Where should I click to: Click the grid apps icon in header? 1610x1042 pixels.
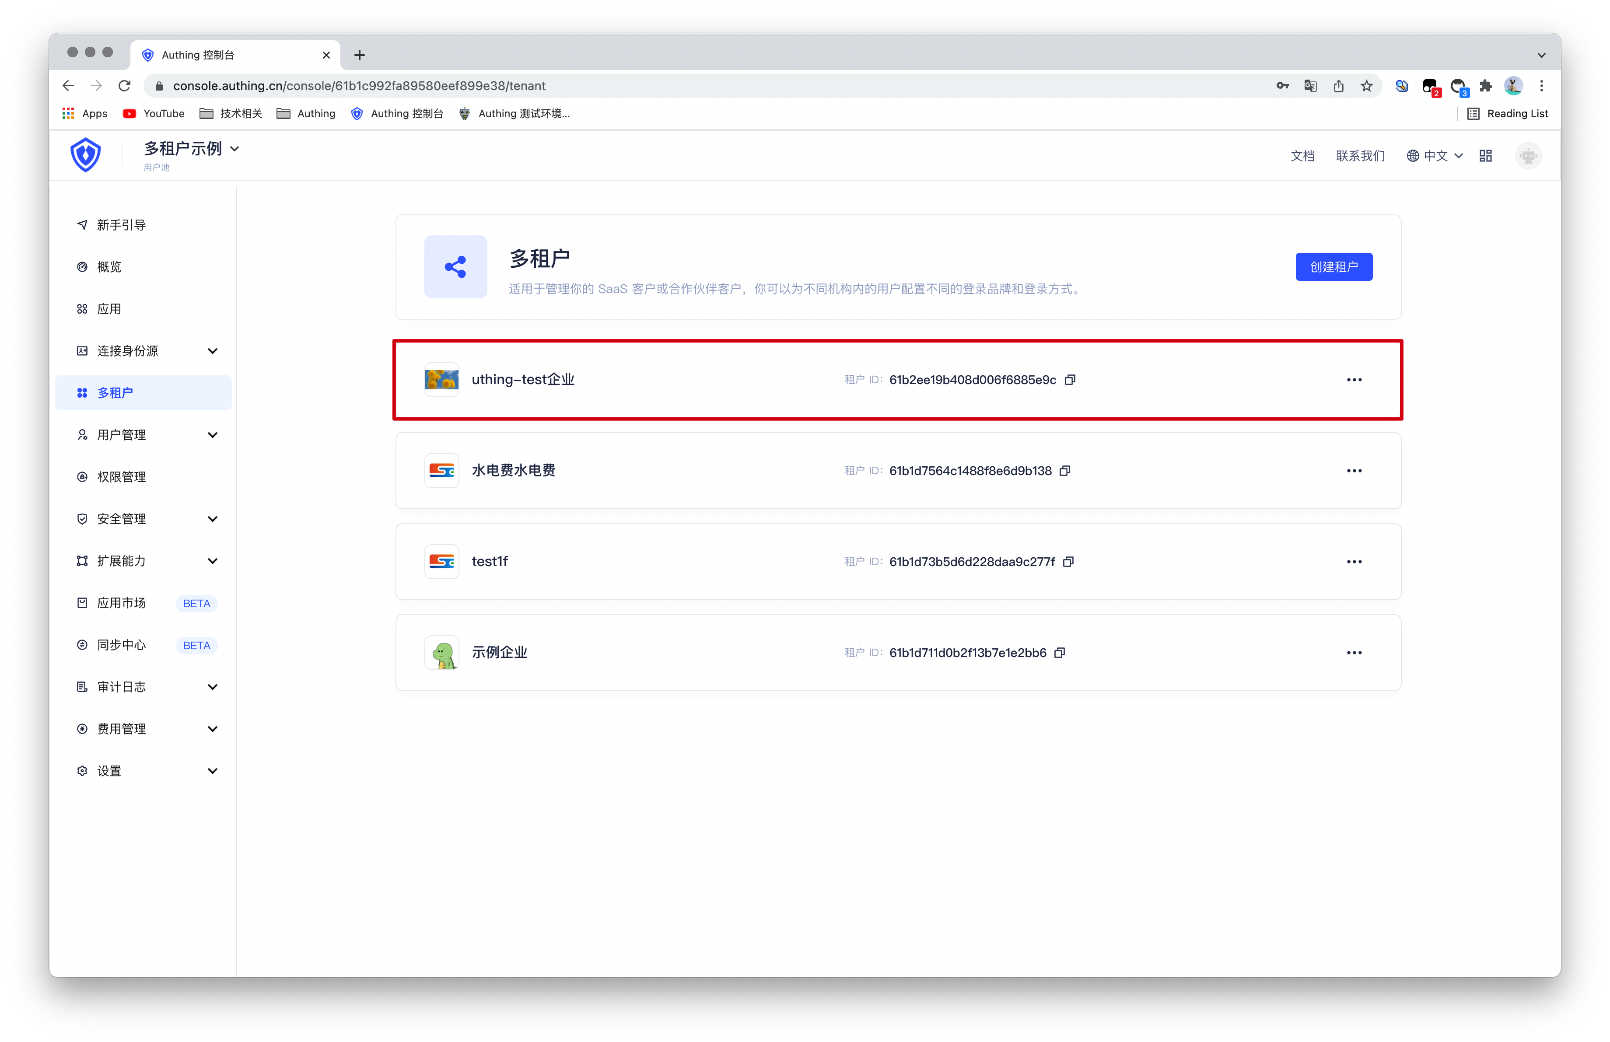point(1485,156)
